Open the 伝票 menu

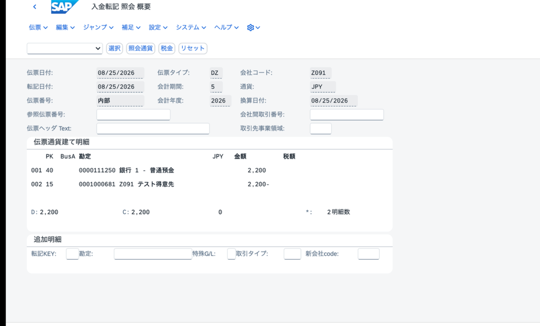pyautogui.click(x=38, y=28)
